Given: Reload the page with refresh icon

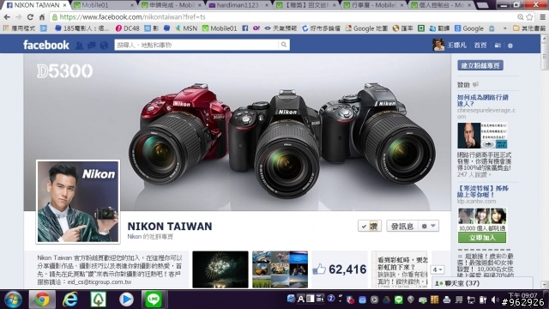Looking at the screenshot, I should pos(31,17).
